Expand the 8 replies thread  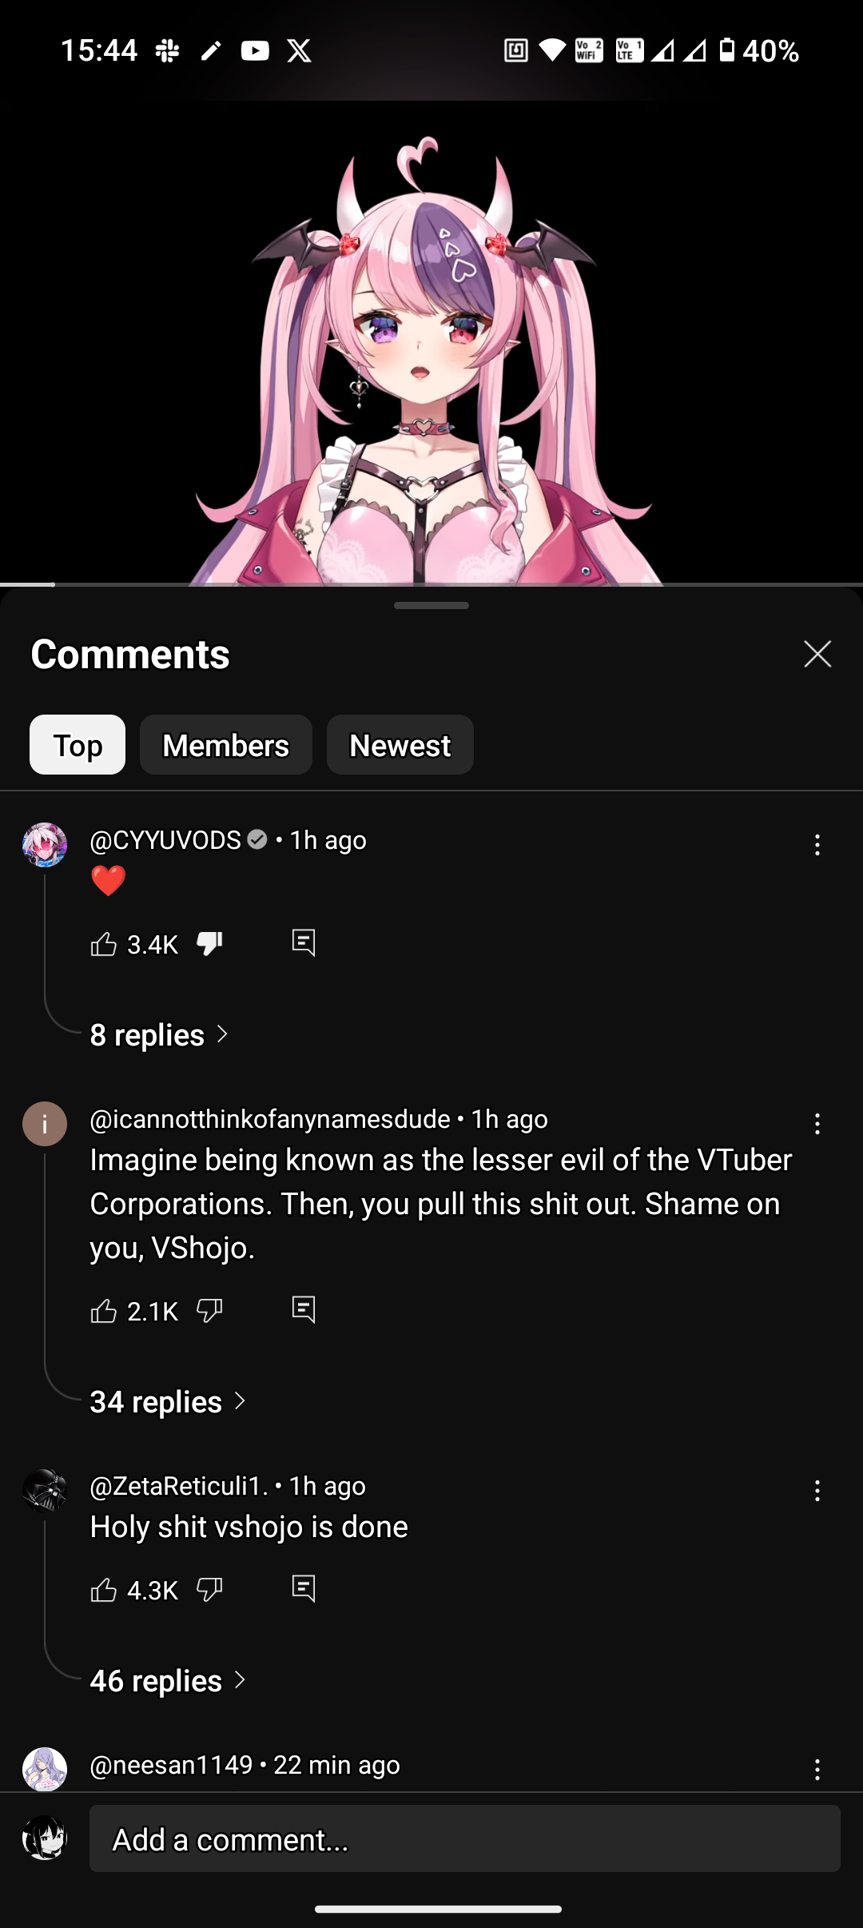click(159, 1035)
